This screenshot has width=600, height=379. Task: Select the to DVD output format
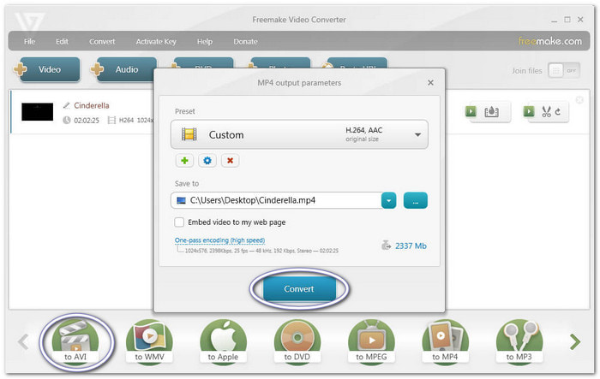297,341
